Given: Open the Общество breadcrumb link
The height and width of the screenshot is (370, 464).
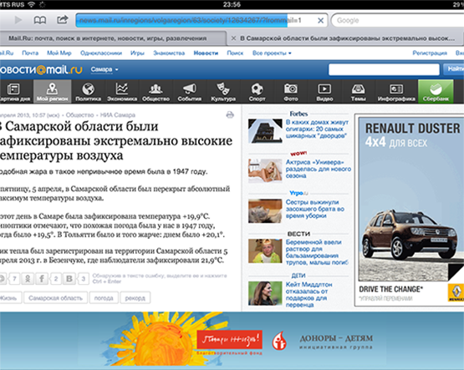Looking at the screenshot, I should point(79,115).
